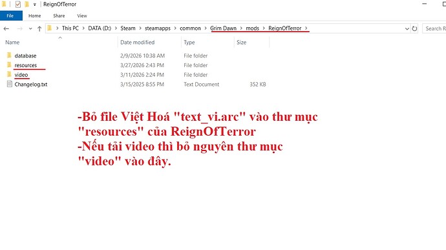Refresh the current folder view

pos(414,28)
